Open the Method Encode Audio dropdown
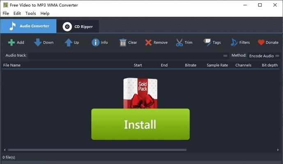Image resolution: width=283 pixels, height=164 pixels. [x=264, y=56]
